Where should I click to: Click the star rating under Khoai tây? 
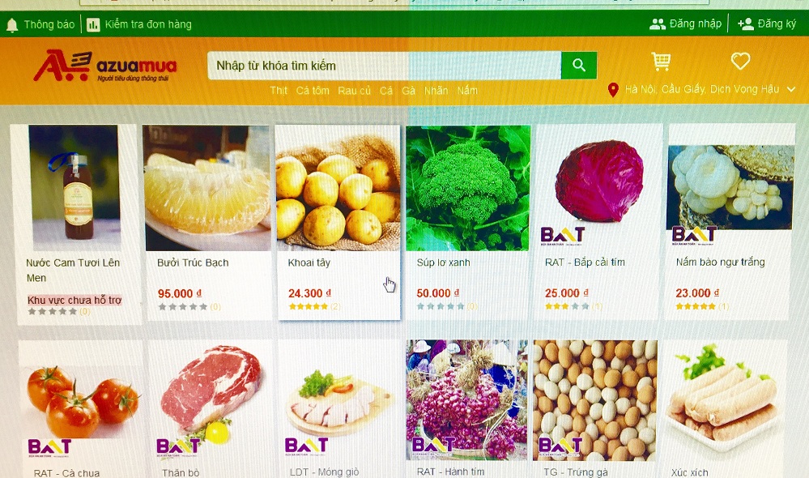[309, 306]
